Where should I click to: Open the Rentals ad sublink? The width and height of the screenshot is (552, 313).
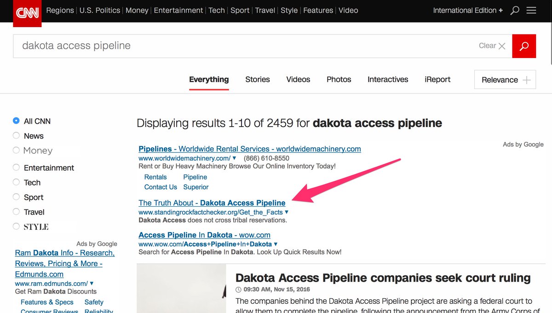coord(155,177)
